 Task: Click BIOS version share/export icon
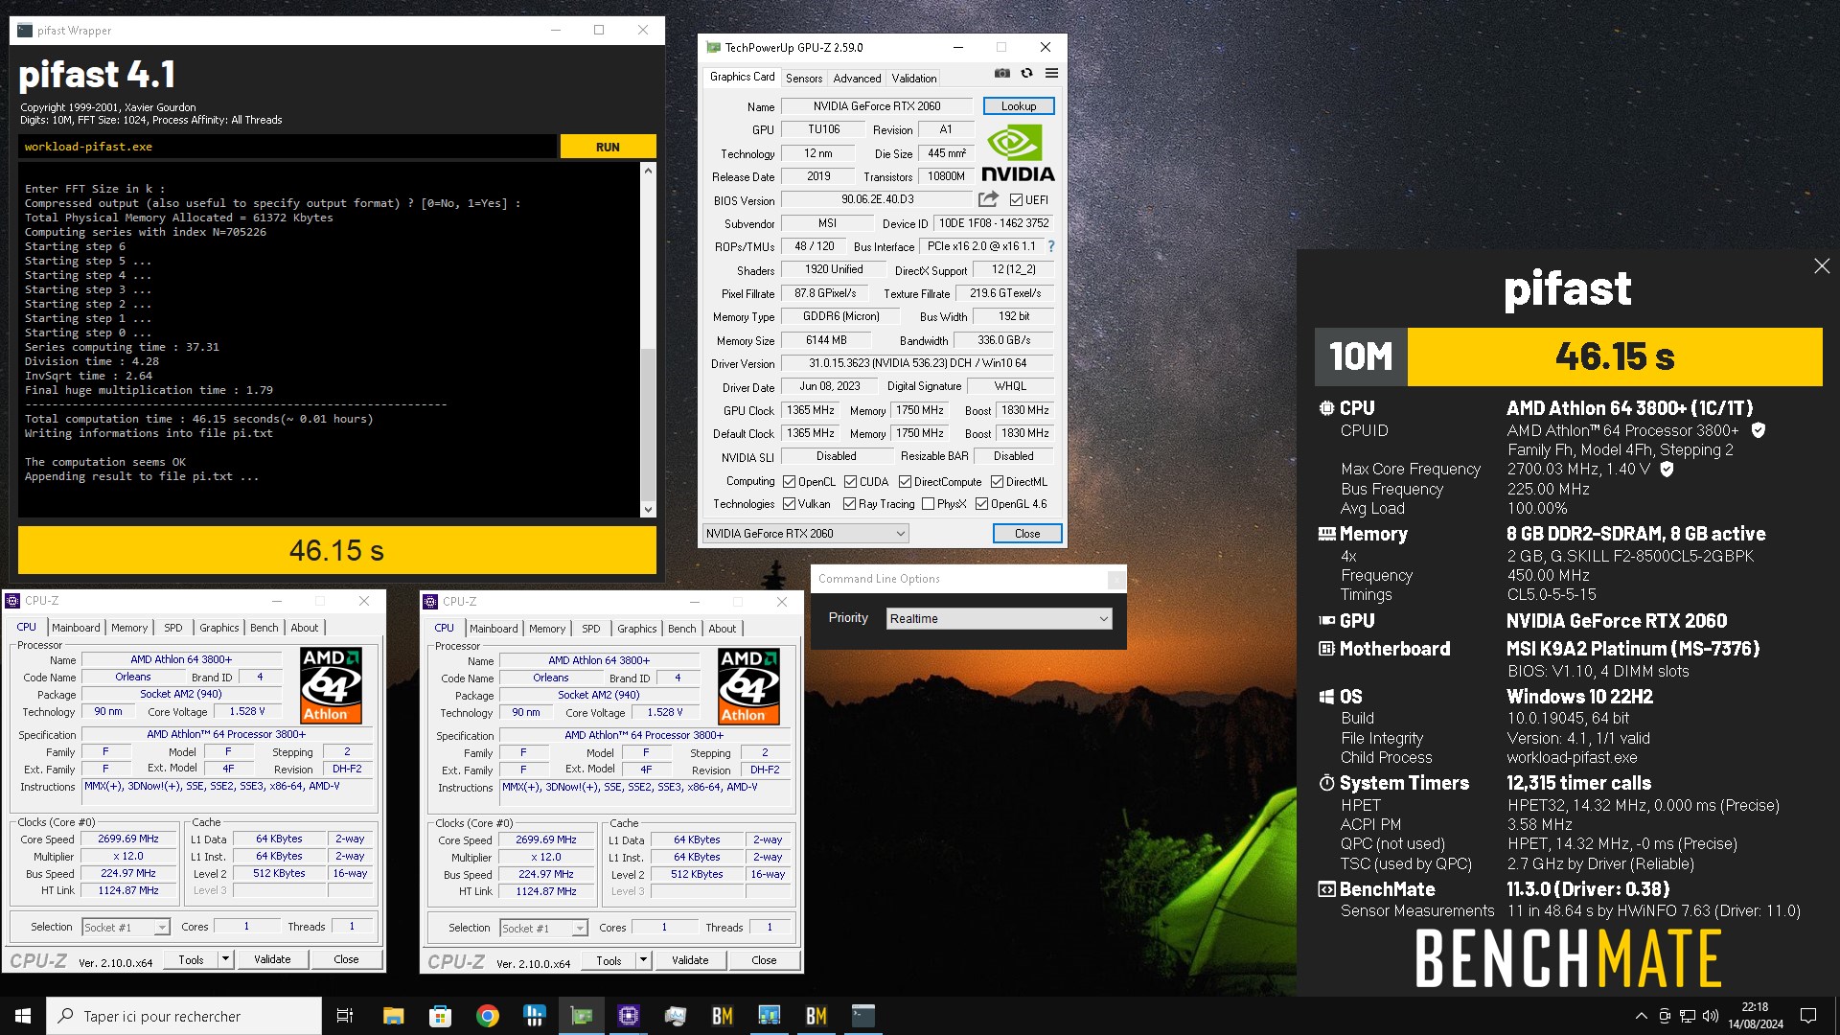(x=988, y=199)
